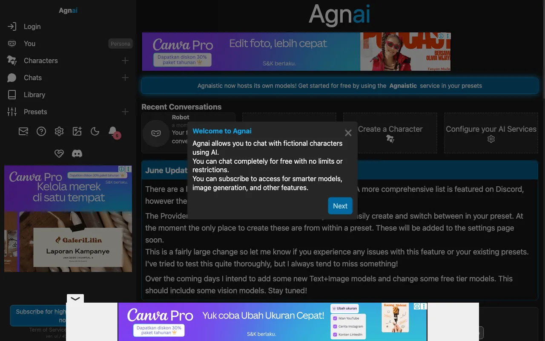The height and width of the screenshot is (341, 545).
Task: Click the Presets sliders icon
Action: click(x=12, y=112)
